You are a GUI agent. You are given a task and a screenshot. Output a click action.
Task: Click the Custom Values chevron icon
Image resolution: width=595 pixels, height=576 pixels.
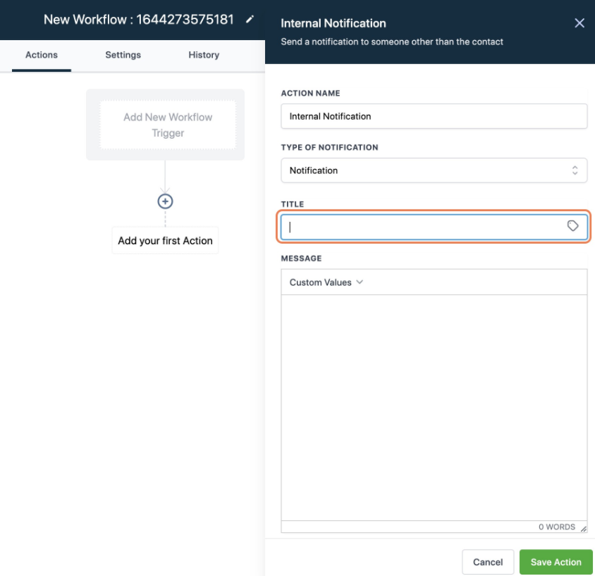pos(360,282)
